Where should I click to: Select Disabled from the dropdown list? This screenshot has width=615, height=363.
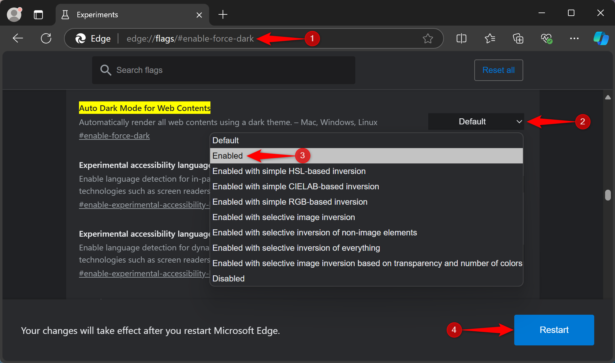pos(228,278)
